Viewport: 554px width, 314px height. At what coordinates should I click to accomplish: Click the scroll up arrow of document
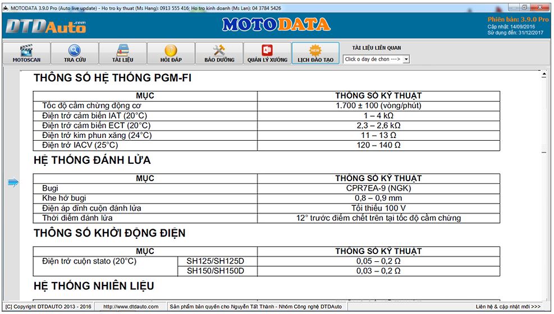(x=544, y=74)
